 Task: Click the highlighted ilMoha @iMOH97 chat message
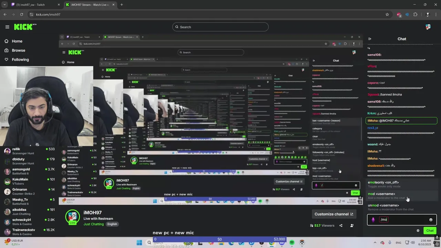401,121
